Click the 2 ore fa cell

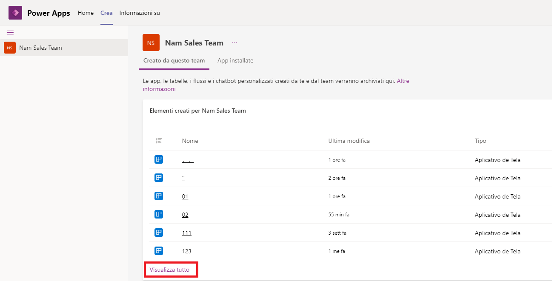pyautogui.click(x=337, y=178)
